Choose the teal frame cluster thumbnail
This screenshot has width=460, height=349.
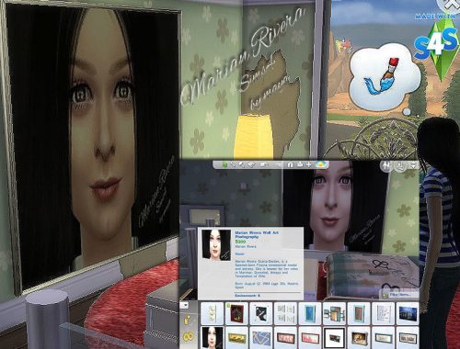point(334,313)
